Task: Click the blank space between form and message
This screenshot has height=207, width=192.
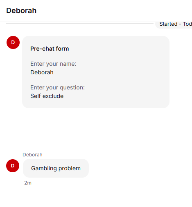Action: (x=95, y=129)
